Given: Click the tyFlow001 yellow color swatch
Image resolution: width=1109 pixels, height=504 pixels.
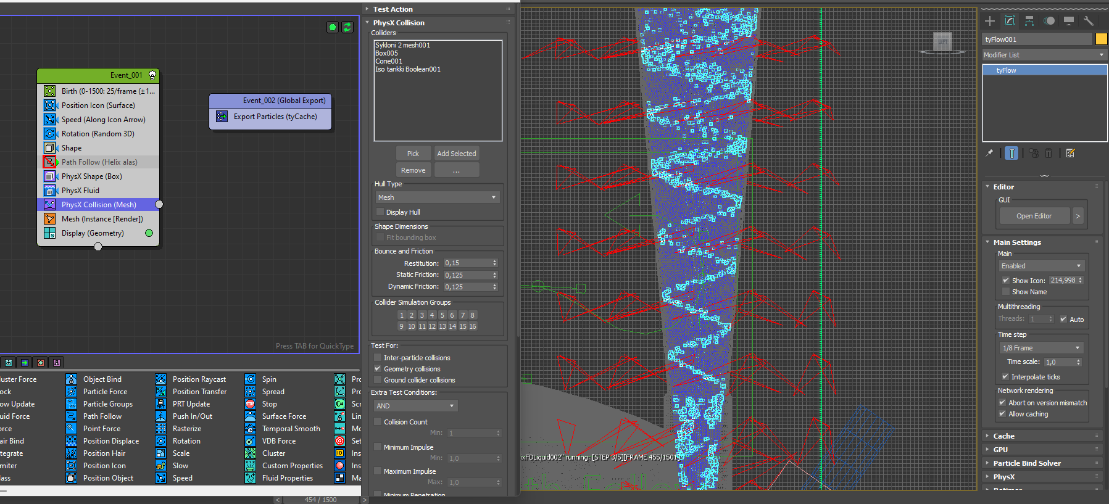Looking at the screenshot, I should pos(1101,39).
